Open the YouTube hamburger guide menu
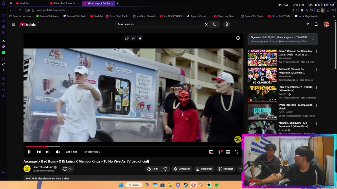This screenshot has width=337, height=189. [13, 24]
